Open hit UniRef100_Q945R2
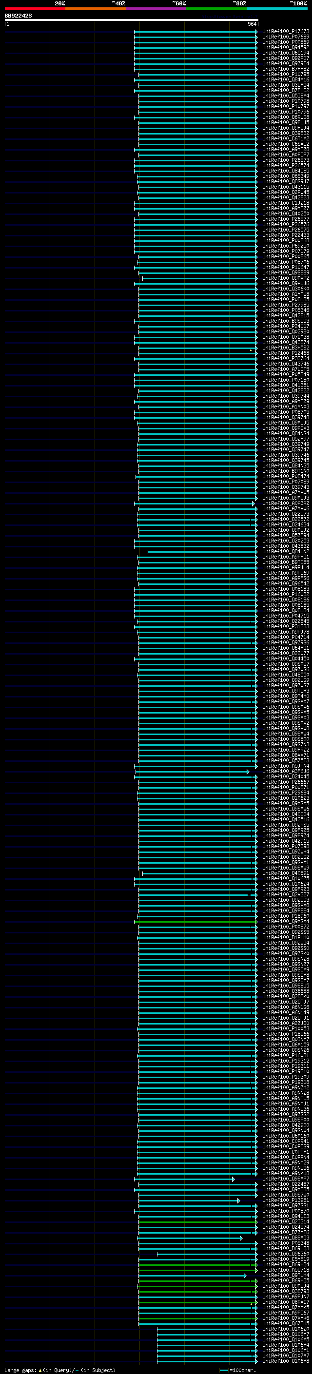This screenshot has width=312, height=1374. tap(286, 47)
